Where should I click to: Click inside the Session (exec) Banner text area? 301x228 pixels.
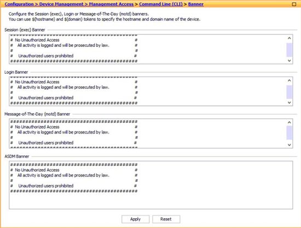pyautogui.click(x=148, y=49)
